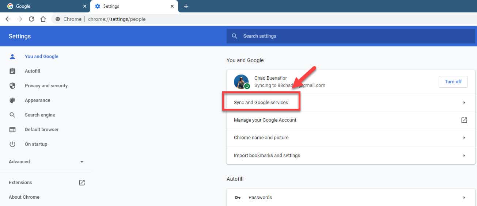The height and width of the screenshot is (206, 477).
Task: Switch to the Google tab
Action: pos(45,6)
